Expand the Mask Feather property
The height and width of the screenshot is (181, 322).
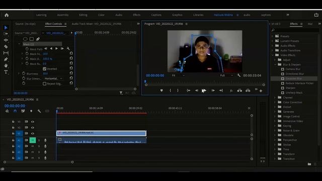(x=22, y=54)
